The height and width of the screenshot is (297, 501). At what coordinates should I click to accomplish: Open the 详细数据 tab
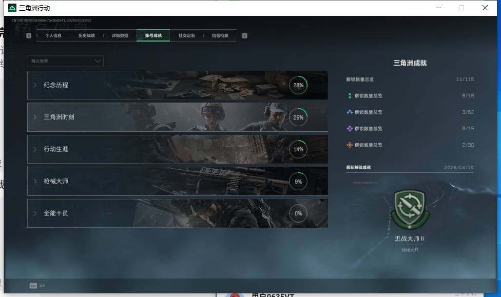click(120, 35)
